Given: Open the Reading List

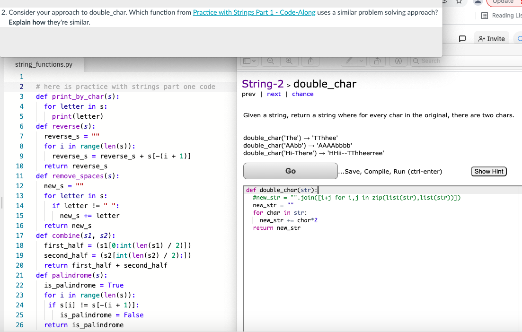Looking at the screenshot, I should click(502, 15).
